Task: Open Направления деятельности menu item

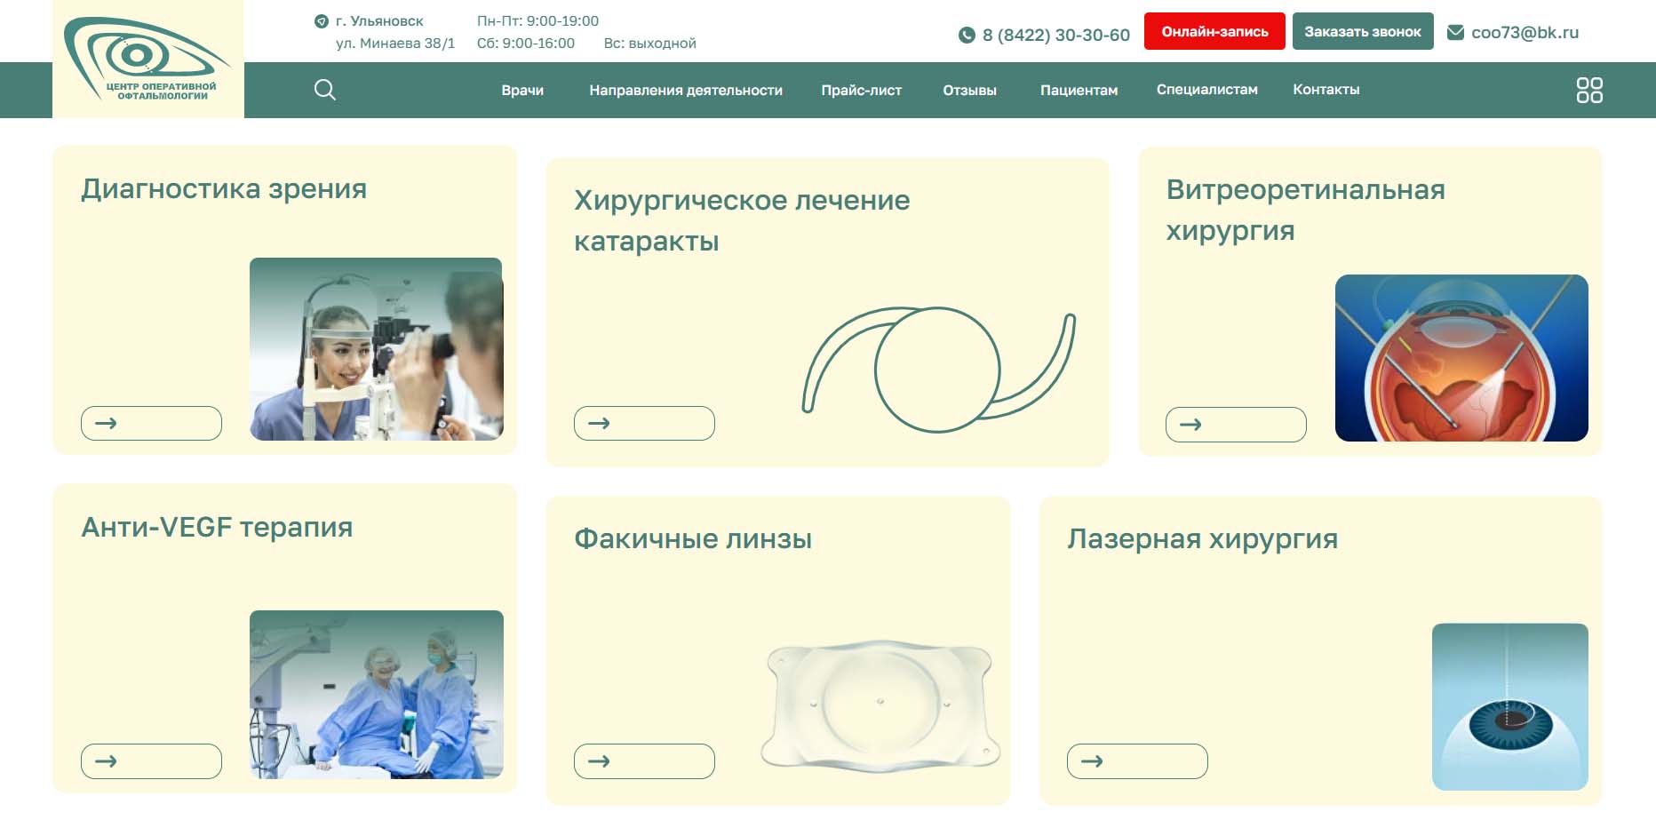Action: [x=686, y=90]
